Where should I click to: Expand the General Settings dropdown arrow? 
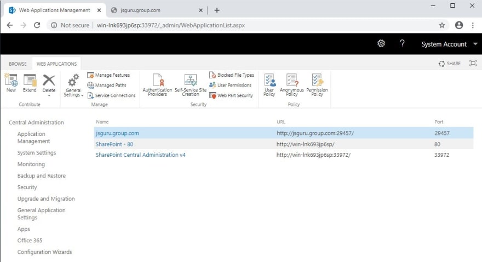click(x=82, y=95)
